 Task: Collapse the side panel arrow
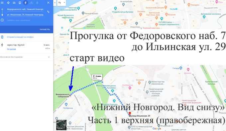pos(55,3)
